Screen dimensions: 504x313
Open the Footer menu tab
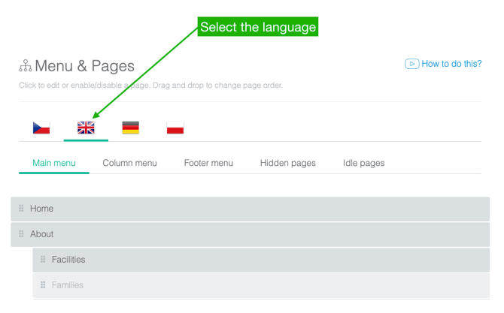(x=208, y=163)
